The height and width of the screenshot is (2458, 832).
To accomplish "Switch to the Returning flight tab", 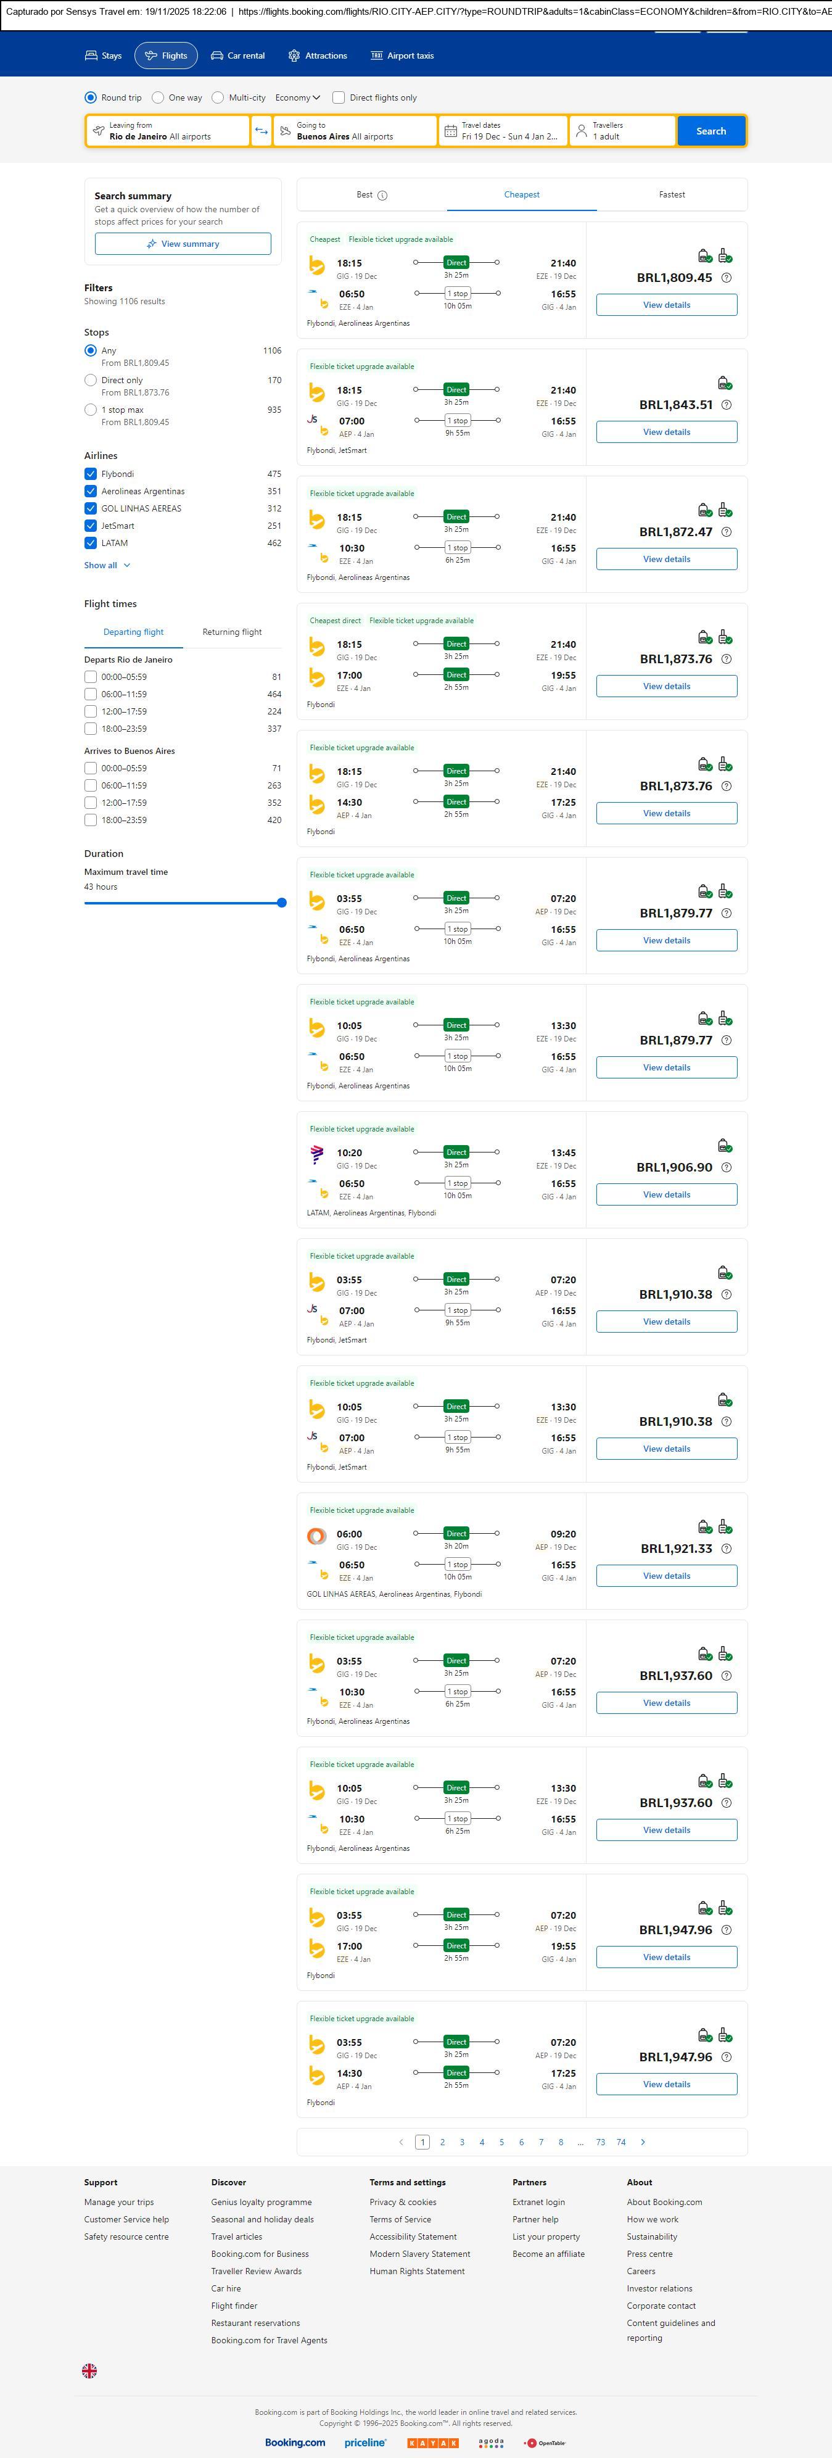I will 232,632.
